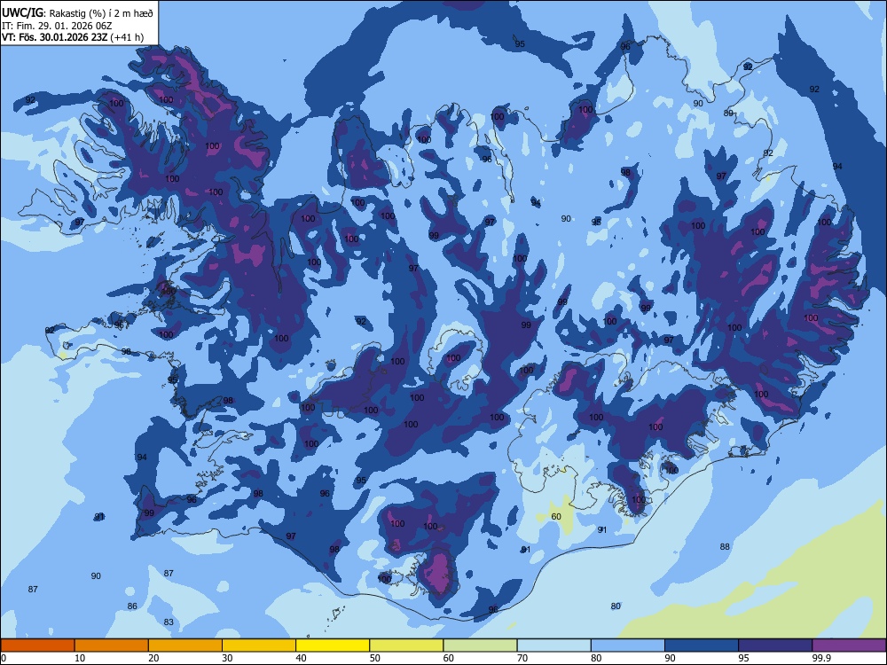887x665 pixels.
Task: Click the title text 'Rakastig (%) í 2 m hæð'
Action: point(101,13)
